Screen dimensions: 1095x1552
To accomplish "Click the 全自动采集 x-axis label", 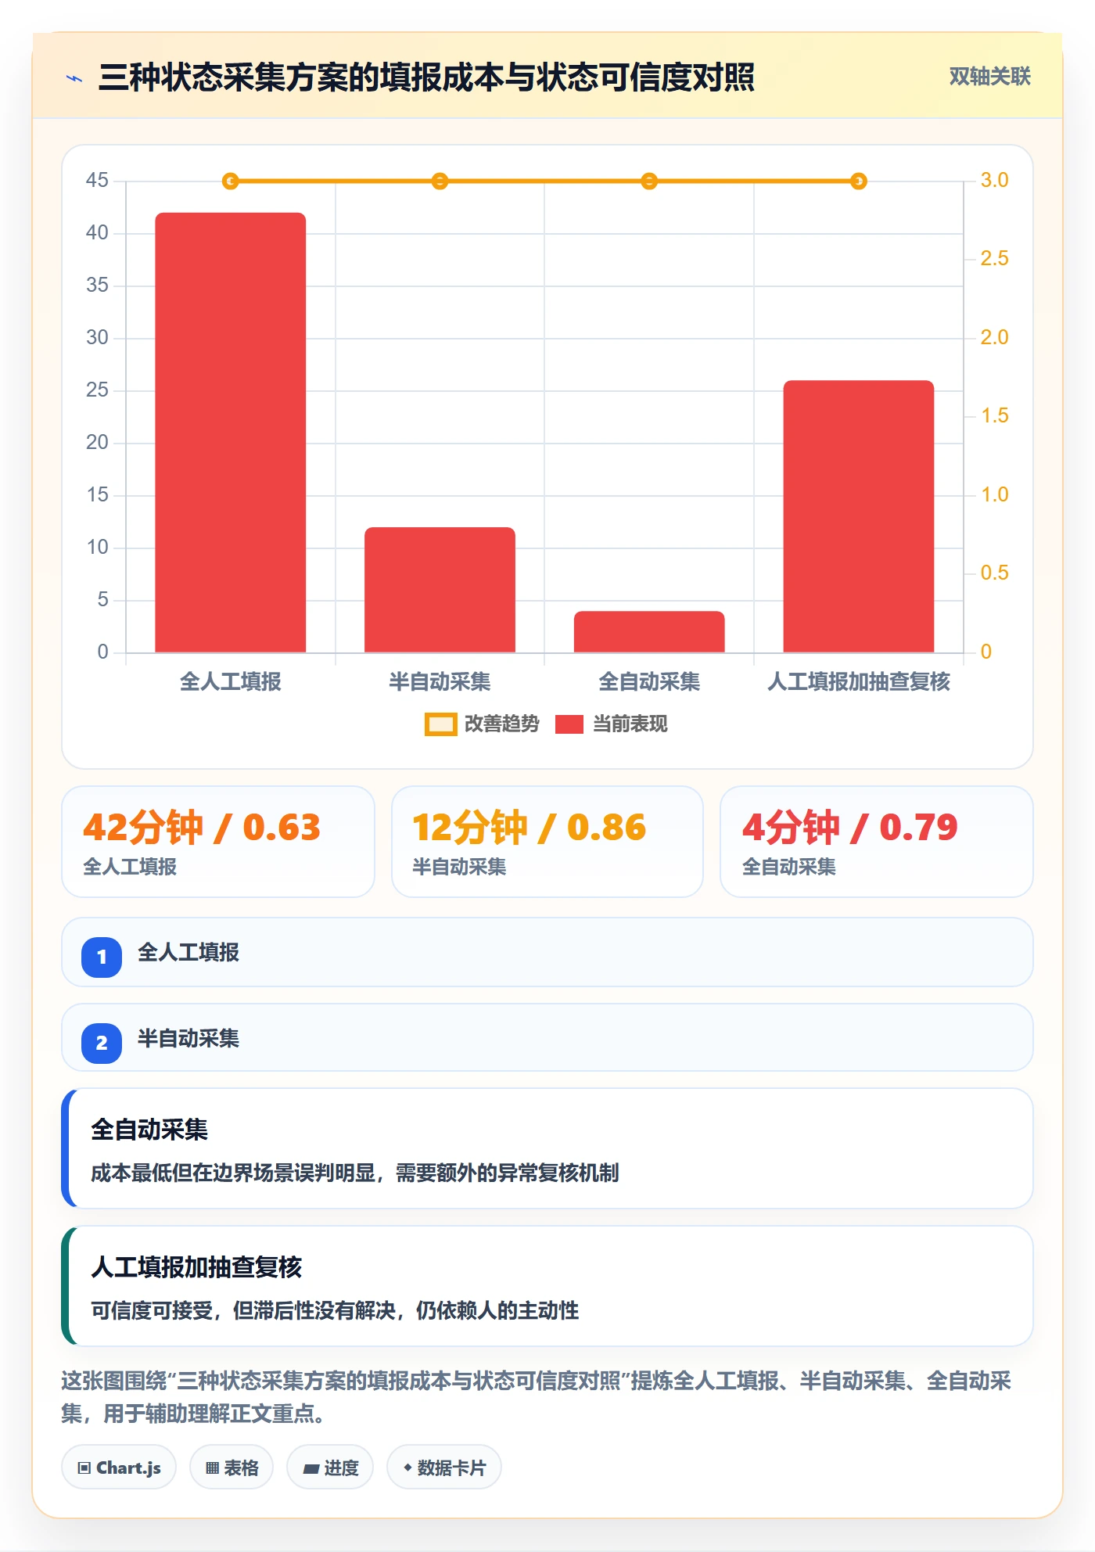I will click(x=649, y=682).
